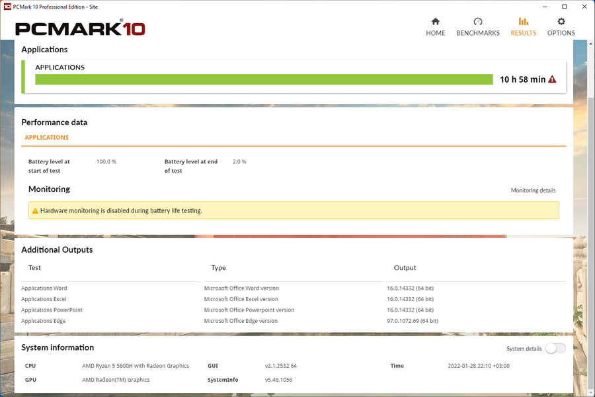Open the BENCHMARKS gauge icon
The width and height of the screenshot is (595, 397).
pyautogui.click(x=478, y=21)
